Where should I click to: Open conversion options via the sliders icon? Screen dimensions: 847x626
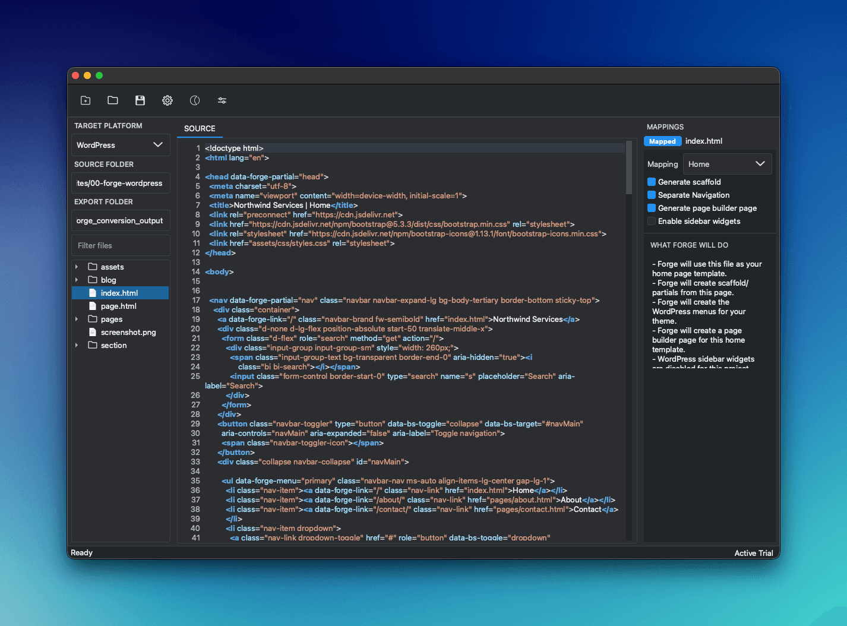[222, 100]
